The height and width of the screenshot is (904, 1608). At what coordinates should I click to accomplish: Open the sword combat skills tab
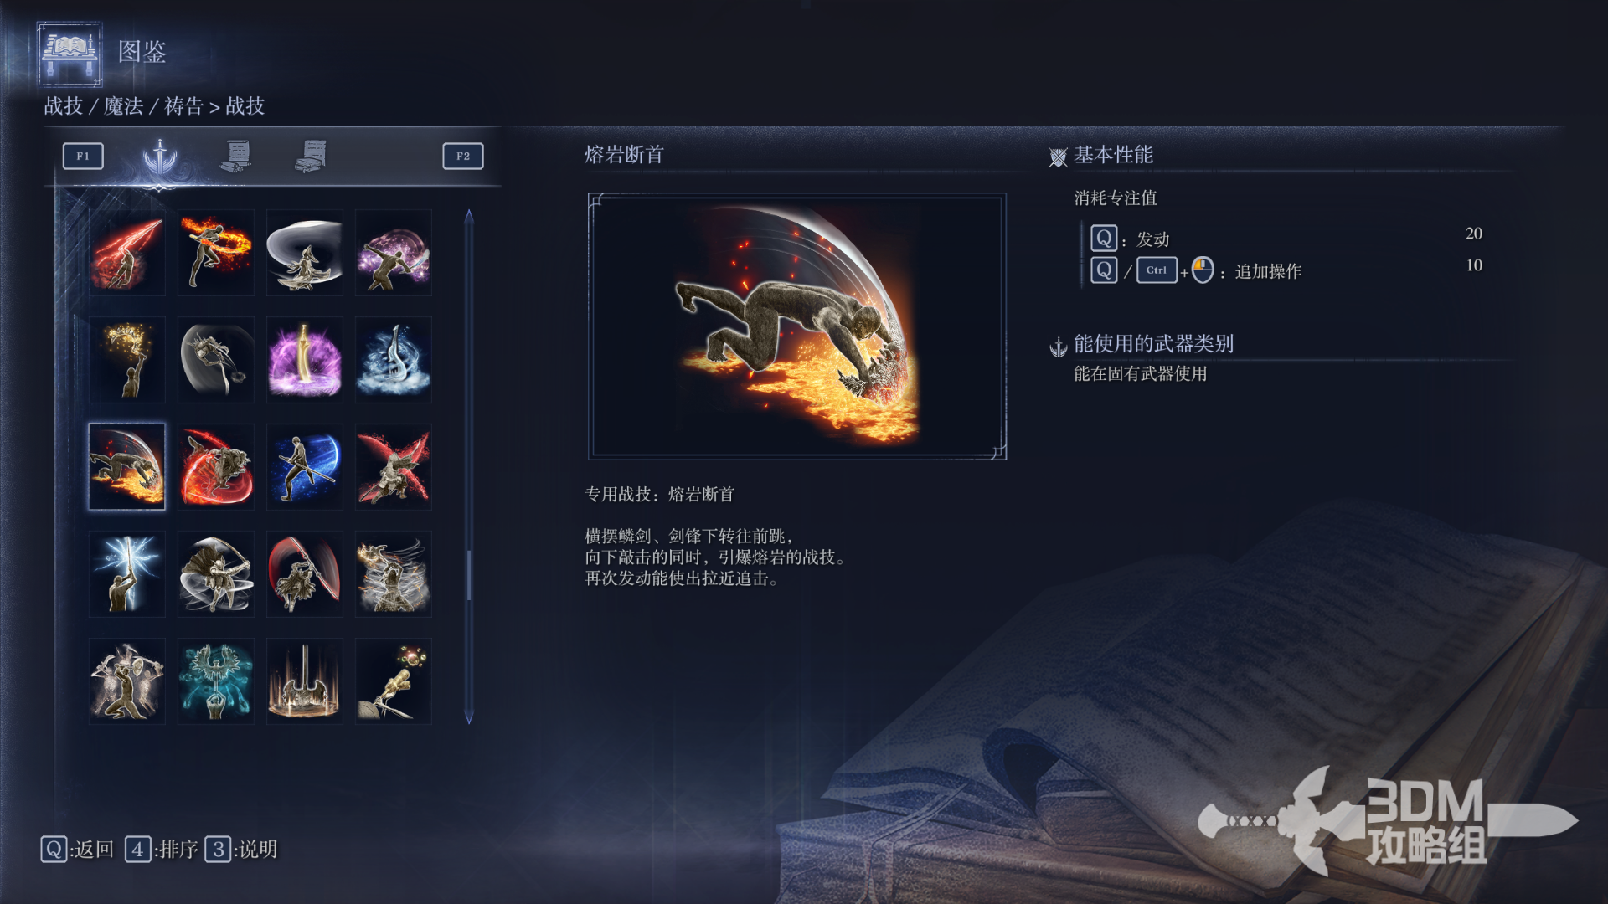[160, 157]
